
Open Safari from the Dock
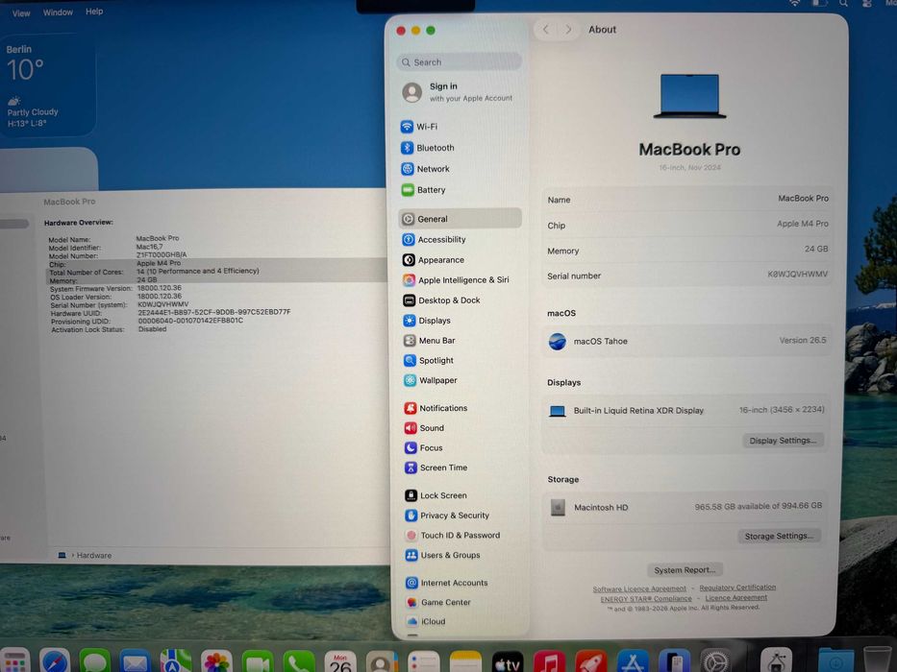click(56, 661)
